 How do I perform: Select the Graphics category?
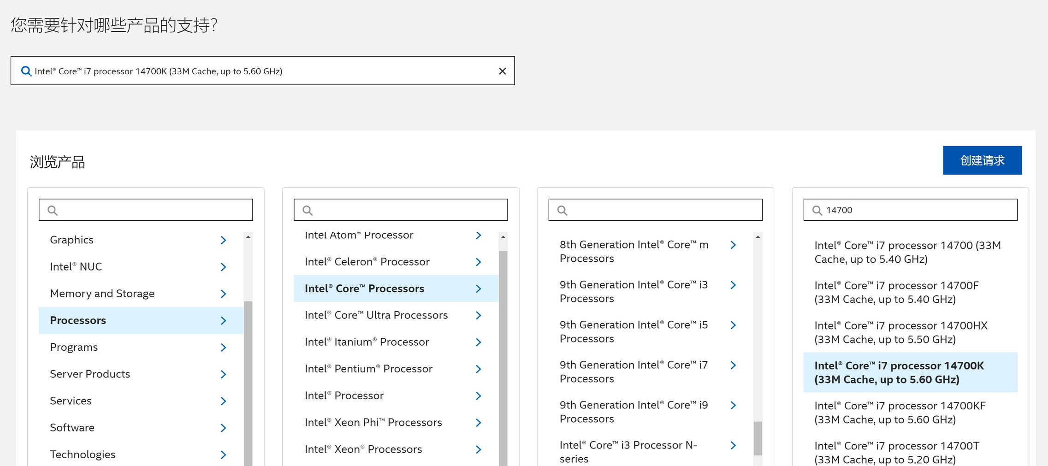tap(141, 240)
